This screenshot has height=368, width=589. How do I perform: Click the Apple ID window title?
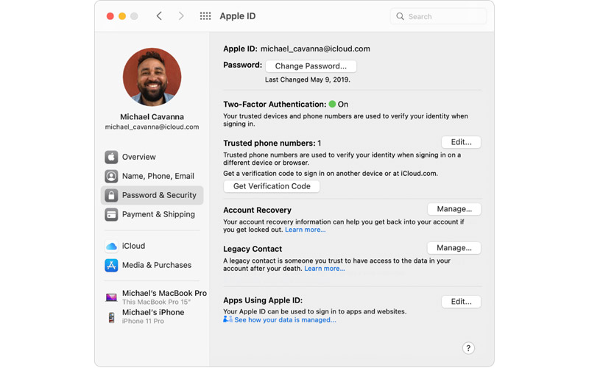[x=237, y=16]
